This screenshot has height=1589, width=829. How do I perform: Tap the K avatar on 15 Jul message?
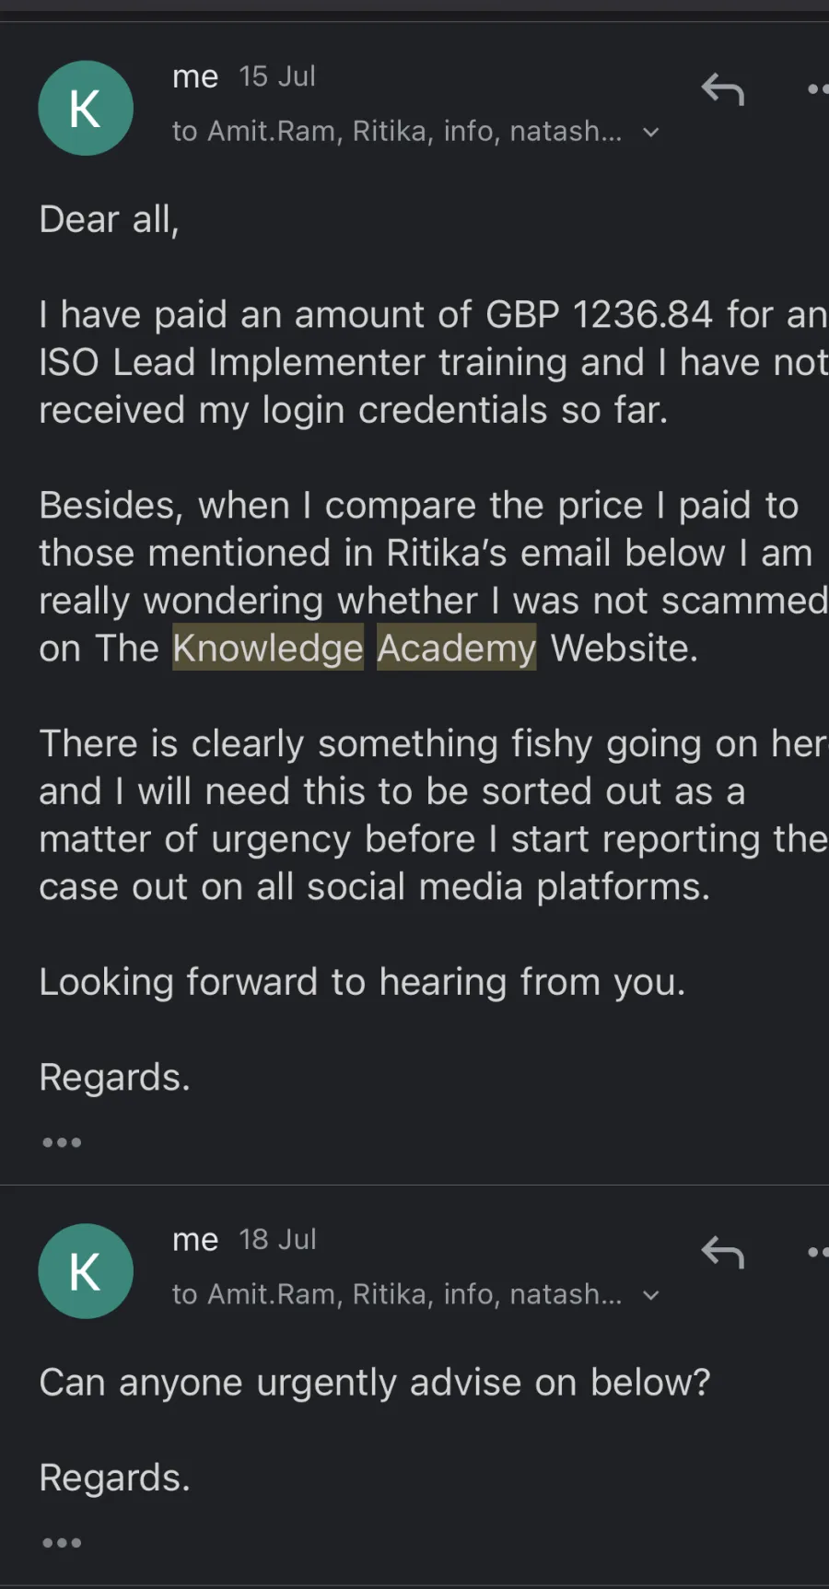tap(86, 109)
